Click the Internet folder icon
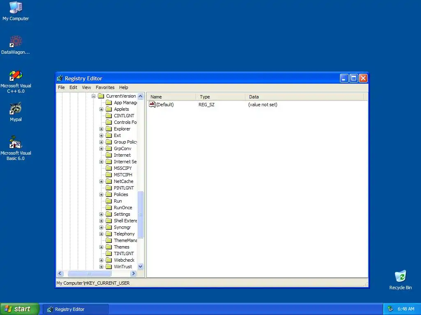Image resolution: width=421 pixels, height=315 pixels. click(x=109, y=155)
